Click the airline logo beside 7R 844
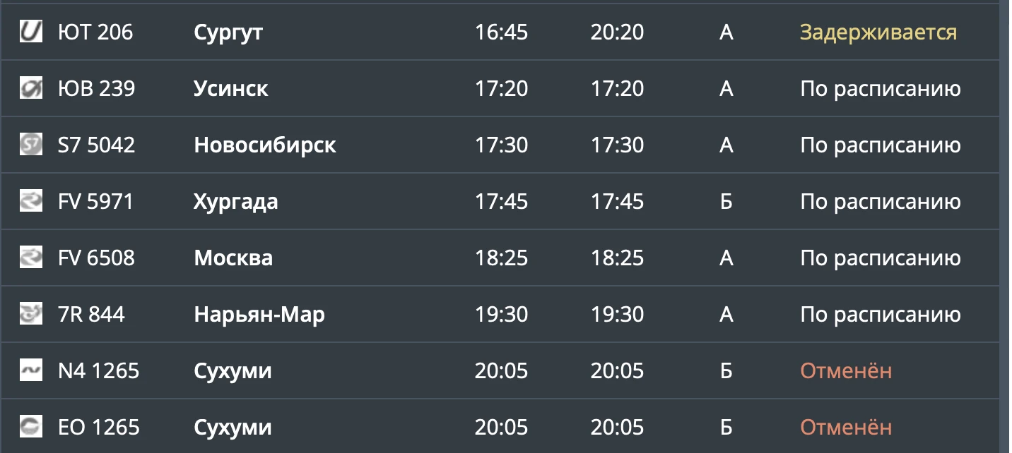 pyautogui.click(x=31, y=314)
